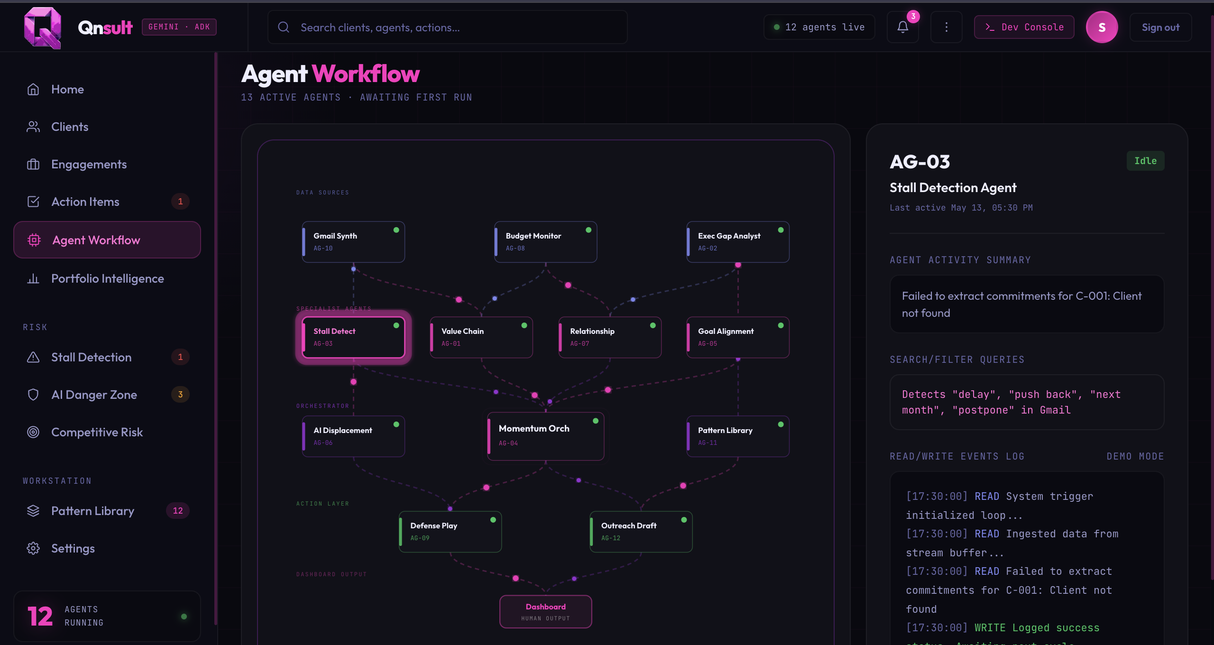1214x645 pixels.
Task: Click the Dev Console button
Action: click(1024, 27)
